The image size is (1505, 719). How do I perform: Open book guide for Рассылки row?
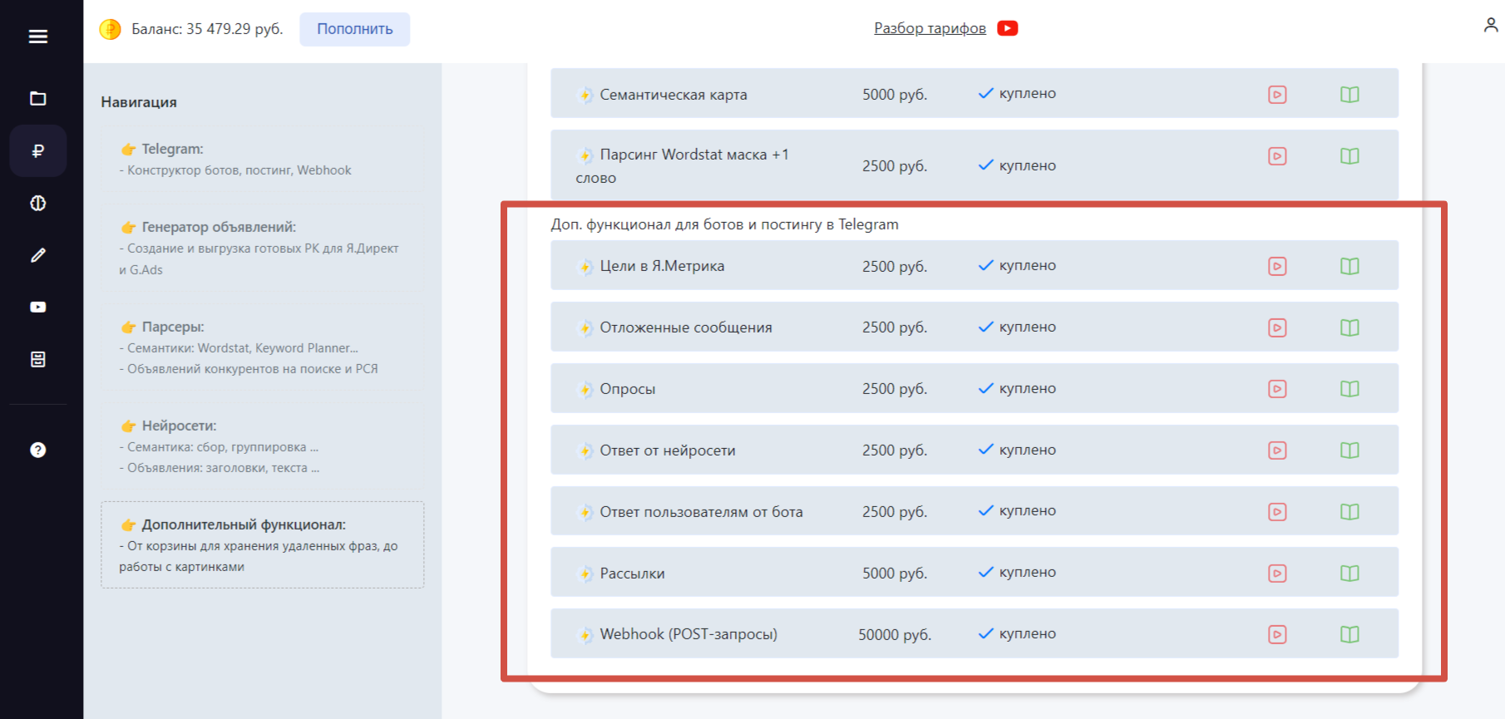[x=1350, y=574]
